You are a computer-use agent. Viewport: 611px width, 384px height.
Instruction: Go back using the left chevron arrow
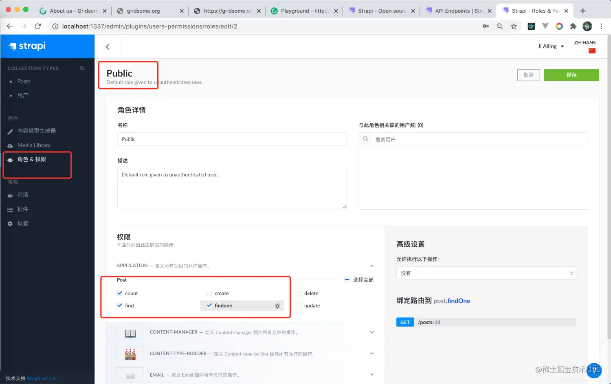(x=108, y=47)
